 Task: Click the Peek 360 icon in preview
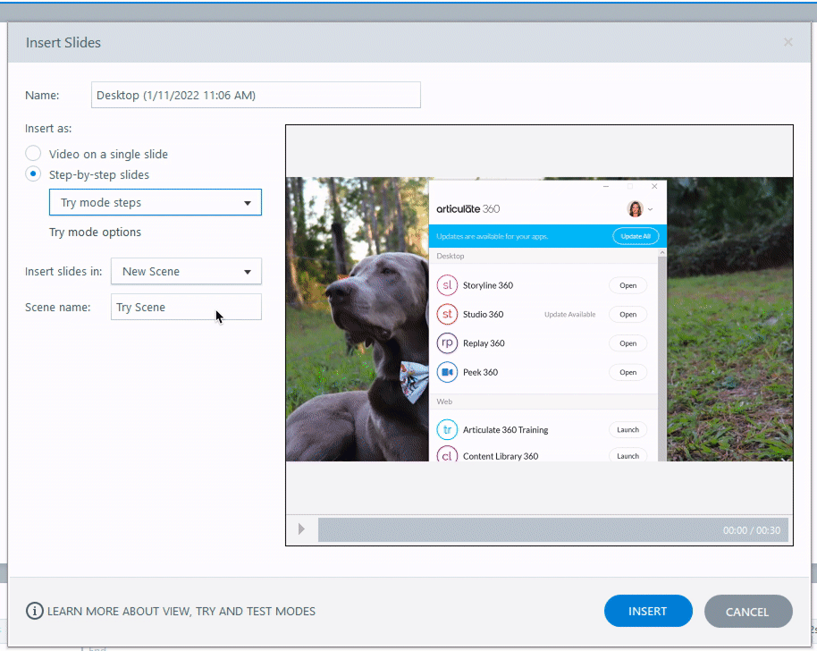[x=447, y=372]
